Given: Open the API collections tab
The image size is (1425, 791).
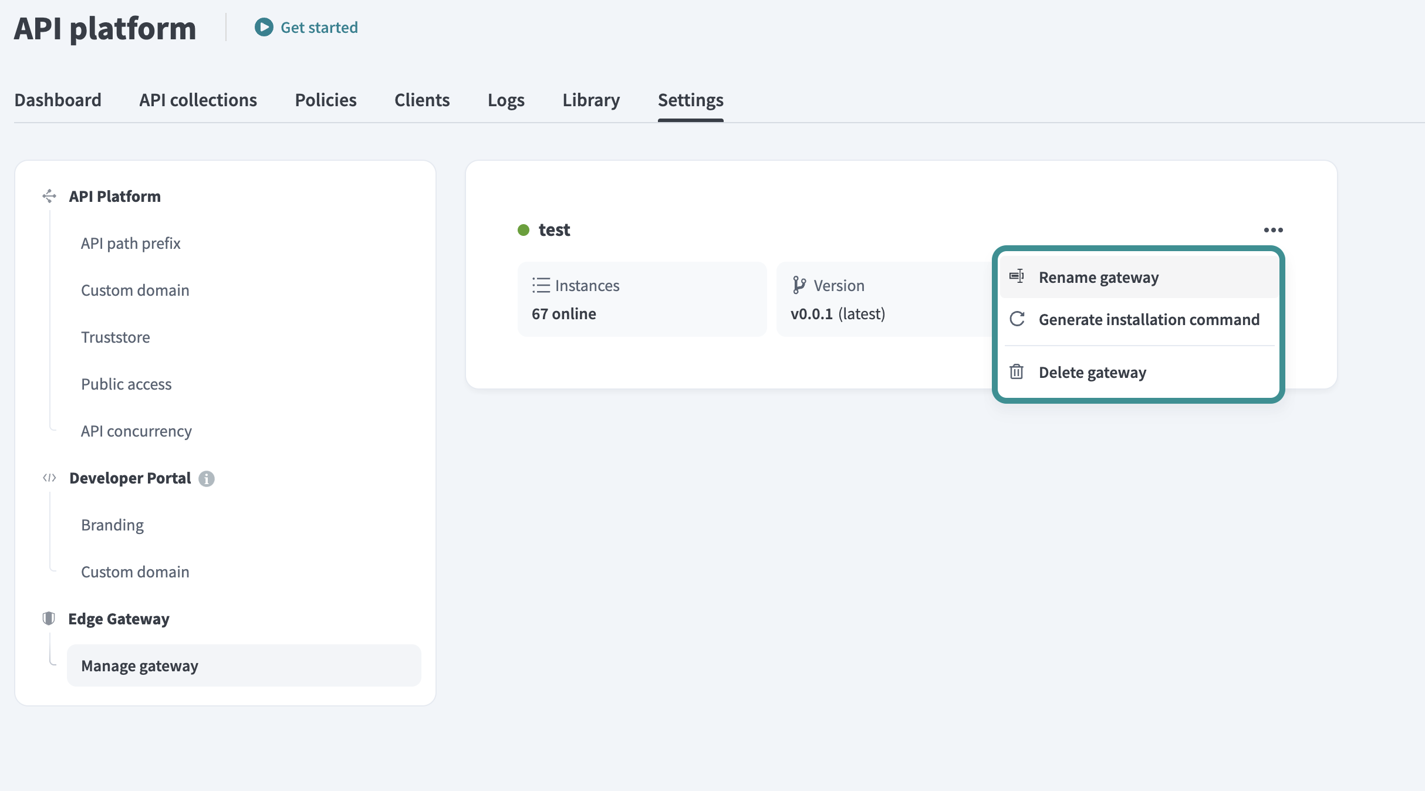Looking at the screenshot, I should [x=197, y=100].
